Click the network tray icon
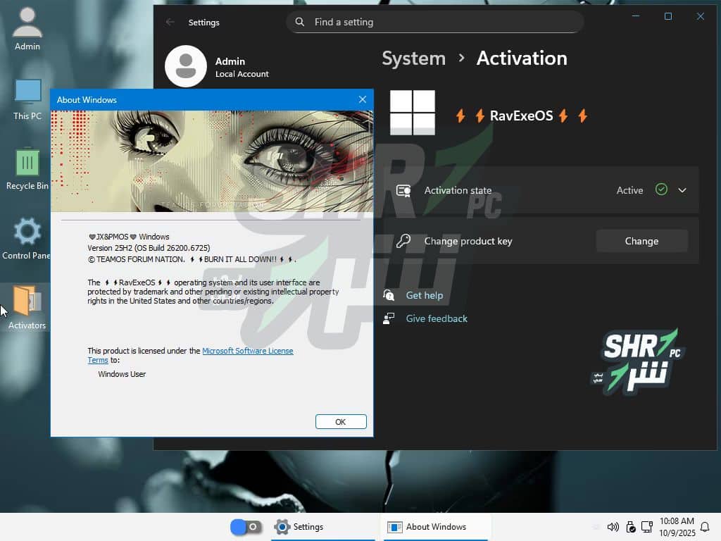 pyautogui.click(x=647, y=527)
